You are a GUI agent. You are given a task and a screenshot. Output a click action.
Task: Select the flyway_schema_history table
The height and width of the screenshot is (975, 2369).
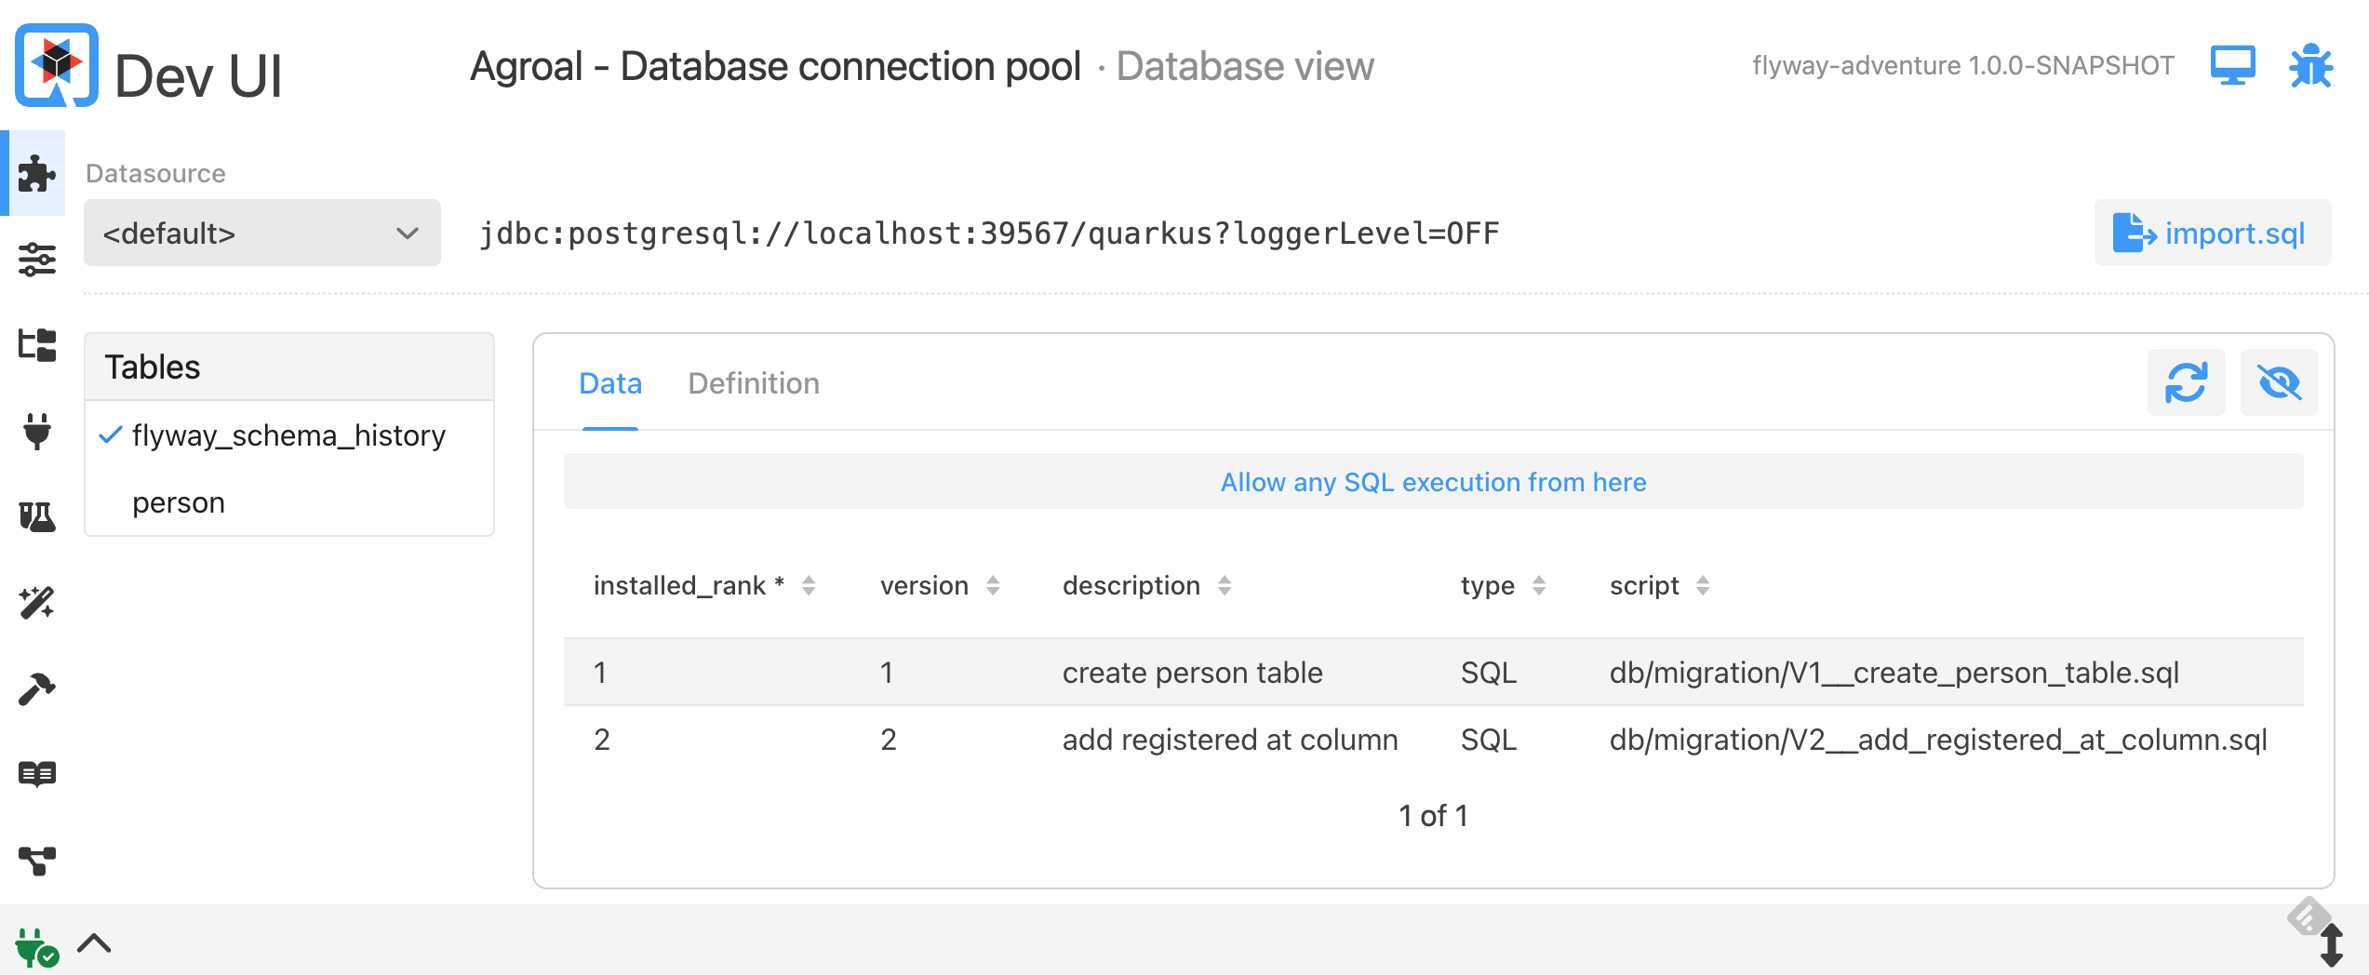click(288, 435)
